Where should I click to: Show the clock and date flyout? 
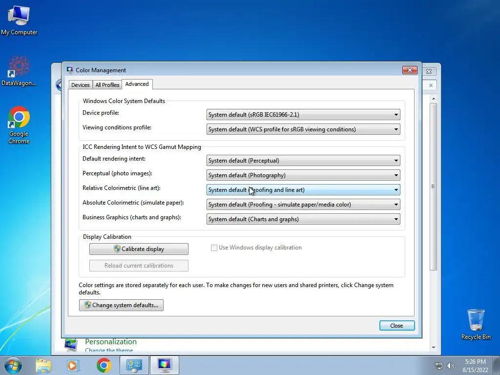point(475,366)
